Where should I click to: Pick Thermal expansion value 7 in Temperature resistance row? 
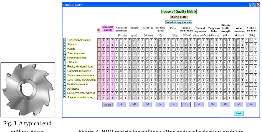[194, 75]
